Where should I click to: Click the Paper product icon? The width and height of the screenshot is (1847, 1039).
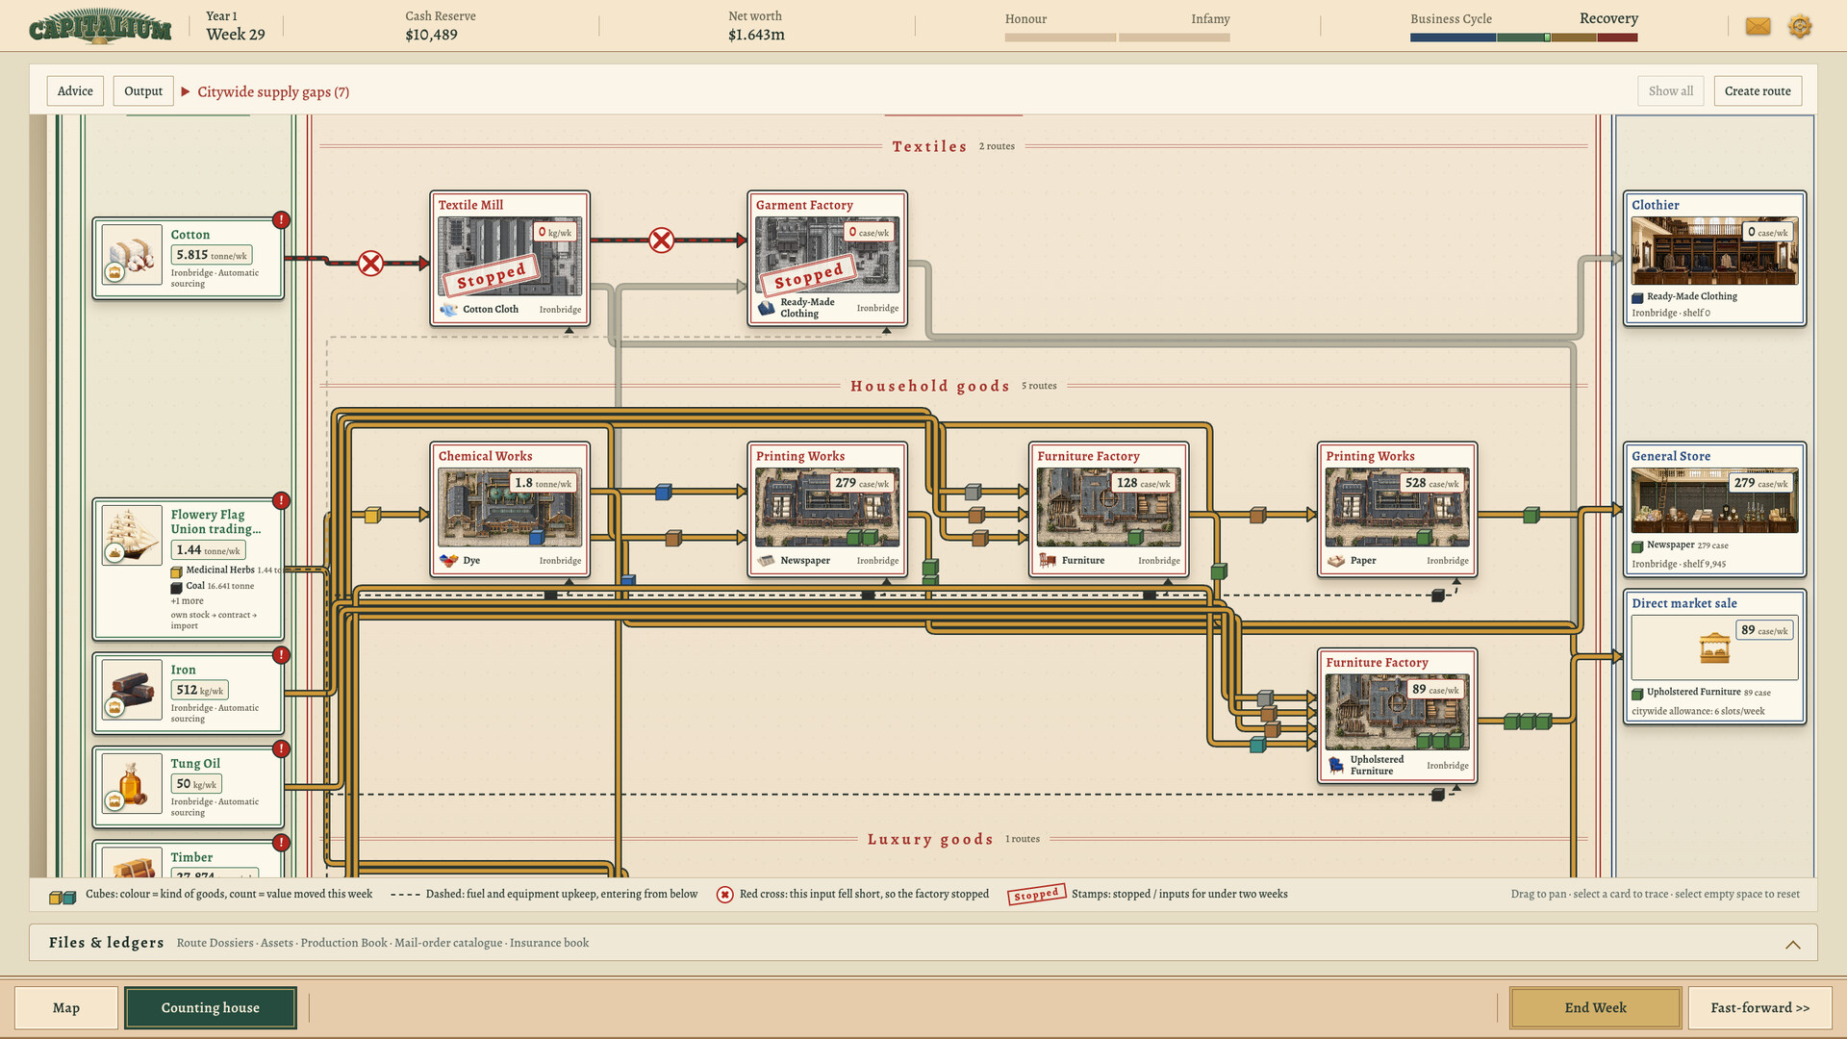tap(1336, 560)
